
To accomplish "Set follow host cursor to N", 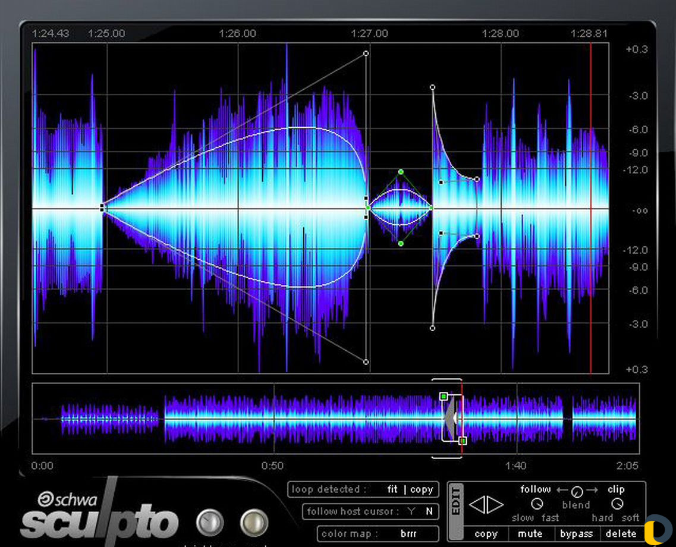I will [429, 511].
